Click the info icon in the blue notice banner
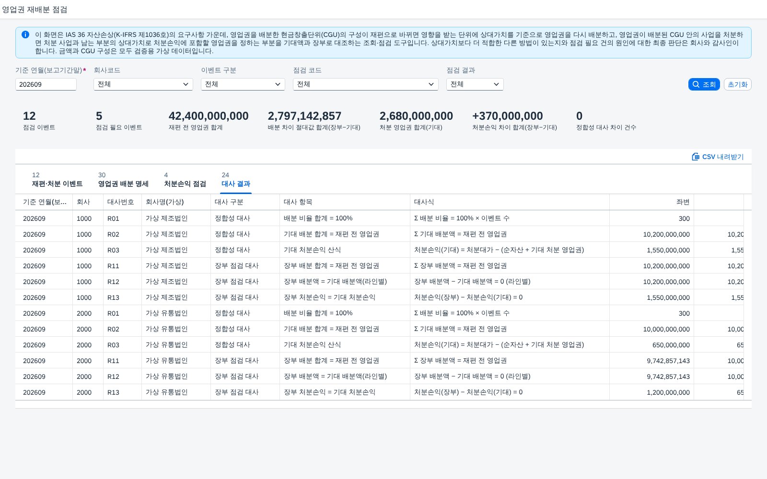767x479 pixels. coord(25,34)
